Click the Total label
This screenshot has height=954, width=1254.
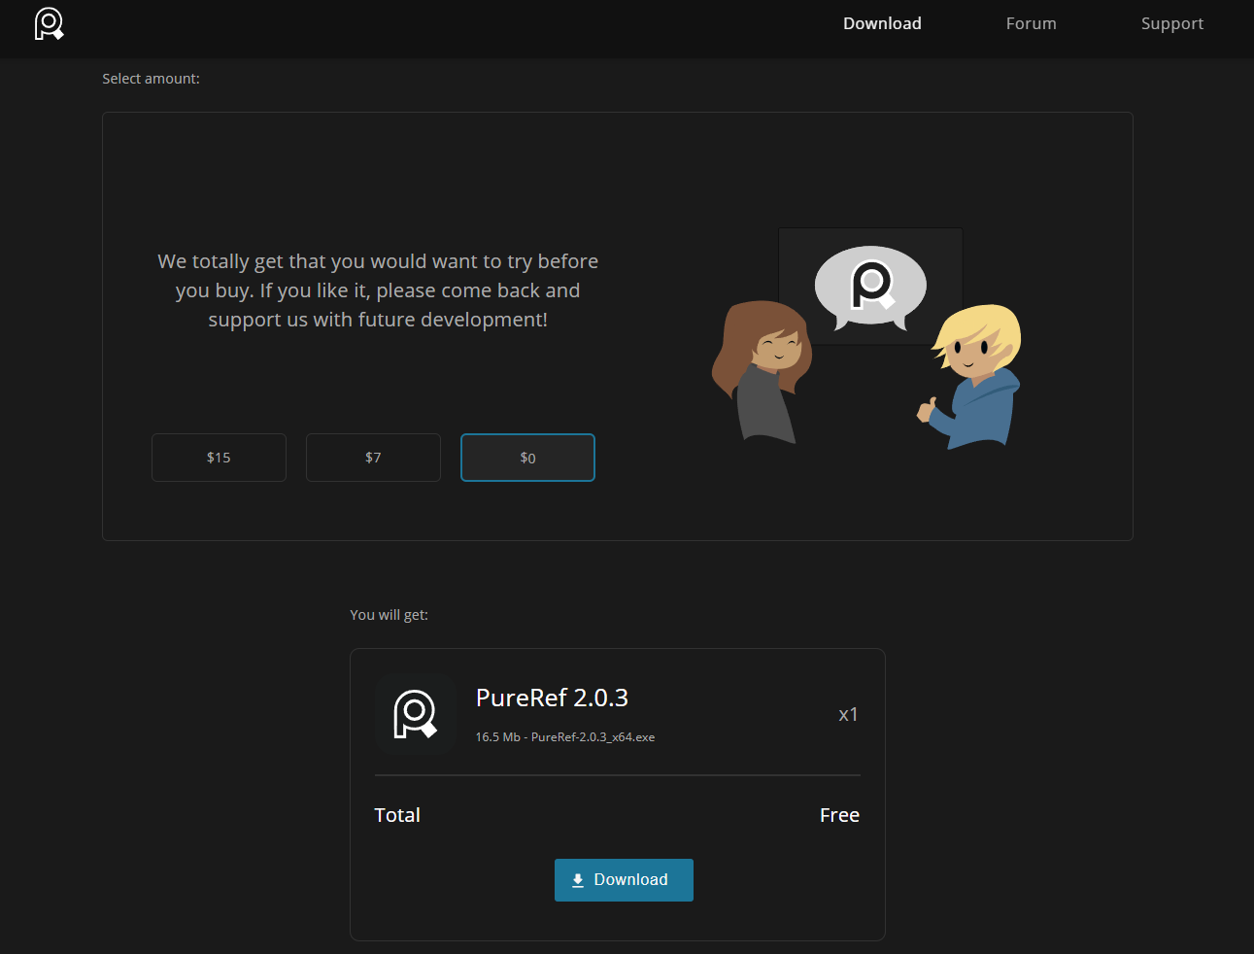tap(397, 815)
